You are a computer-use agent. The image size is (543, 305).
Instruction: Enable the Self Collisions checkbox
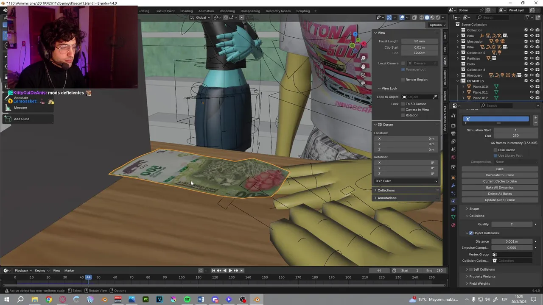(x=471, y=269)
